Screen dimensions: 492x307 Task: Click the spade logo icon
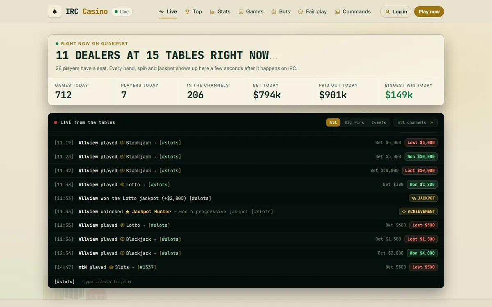point(55,11)
